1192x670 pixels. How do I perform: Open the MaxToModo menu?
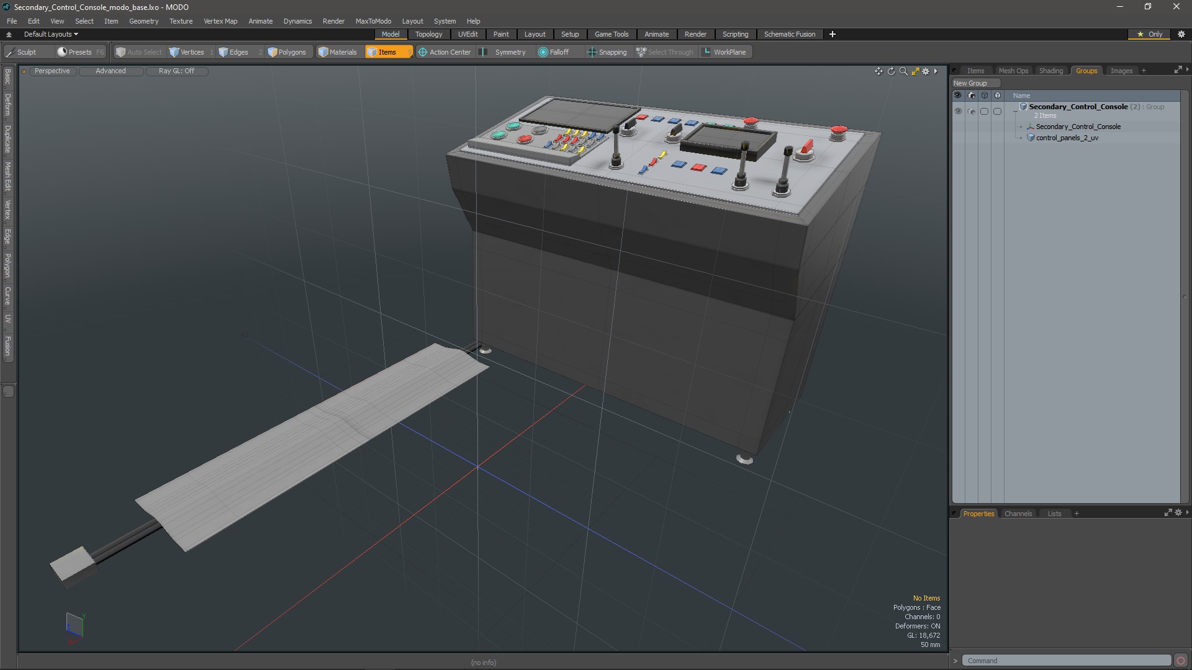point(373,21)
